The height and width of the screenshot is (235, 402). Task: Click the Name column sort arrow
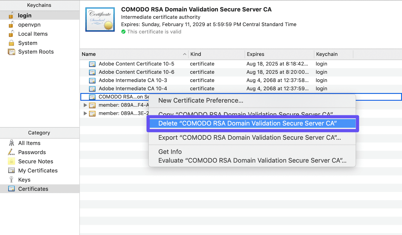coord(185,54)
